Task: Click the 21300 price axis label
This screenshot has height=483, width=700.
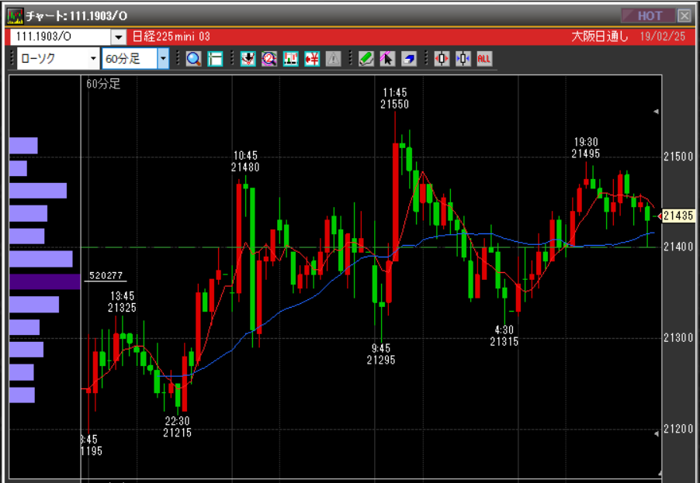Action: tap(678, 337)
